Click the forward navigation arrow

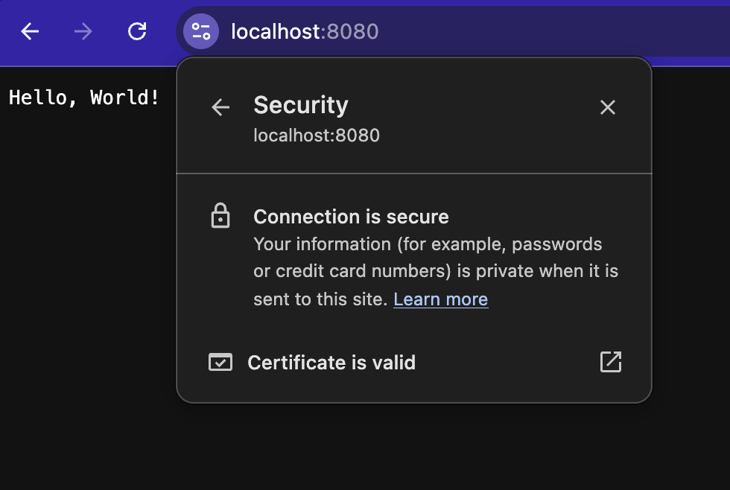83,31
